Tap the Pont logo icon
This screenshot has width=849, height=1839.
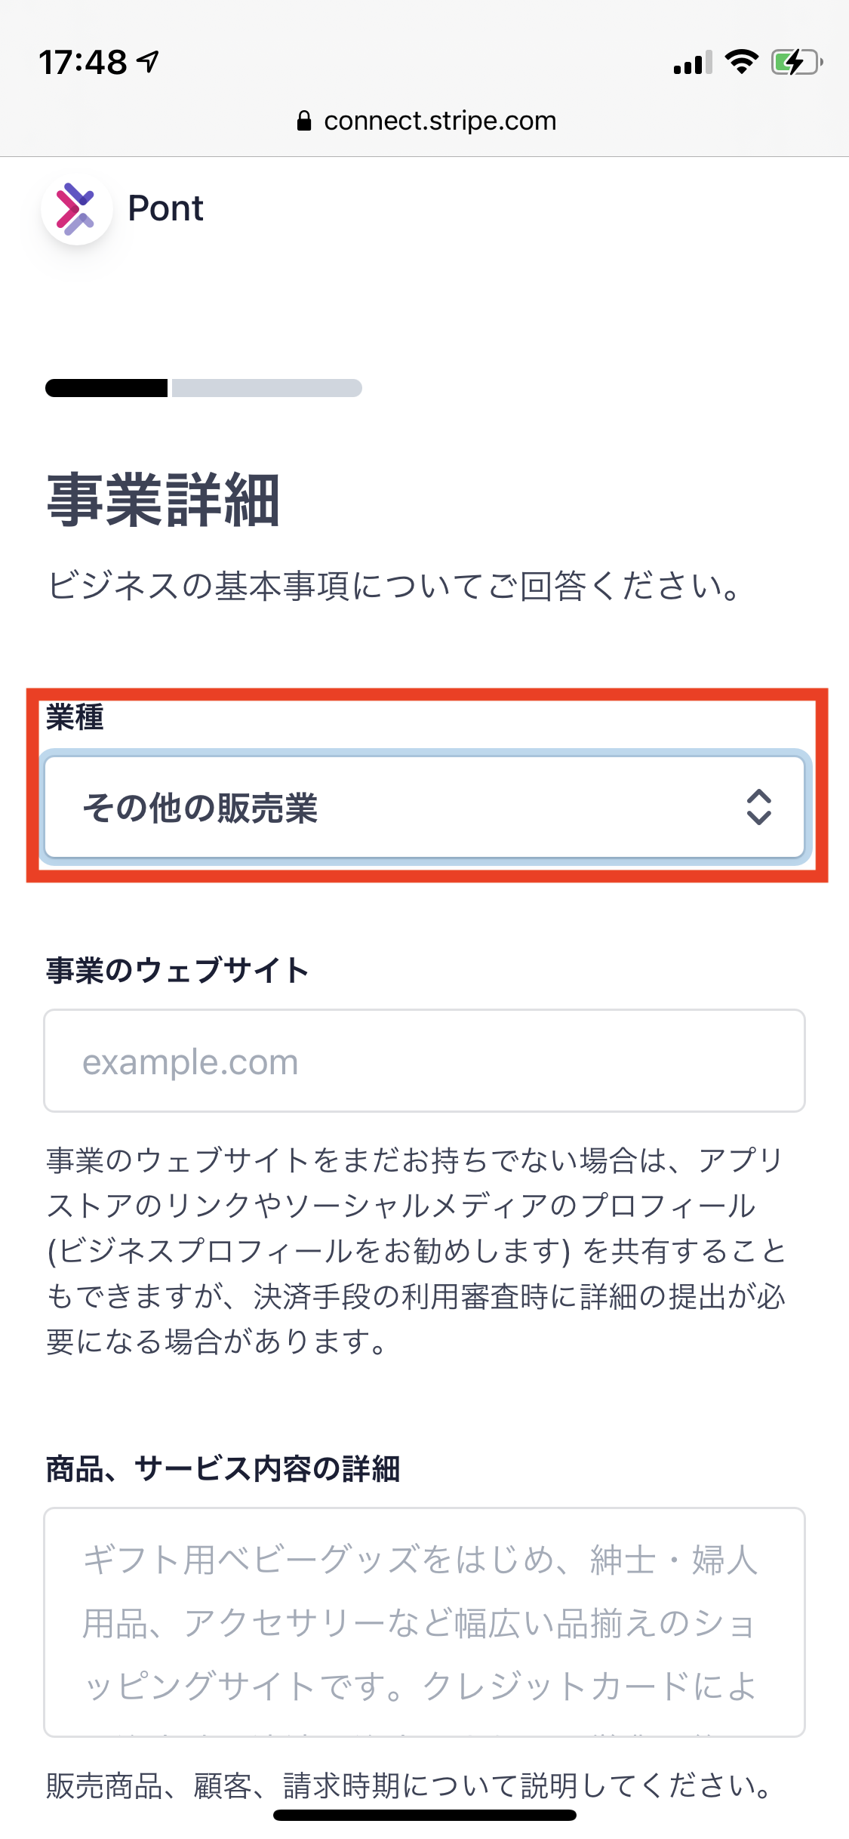[x=77, y=209]
